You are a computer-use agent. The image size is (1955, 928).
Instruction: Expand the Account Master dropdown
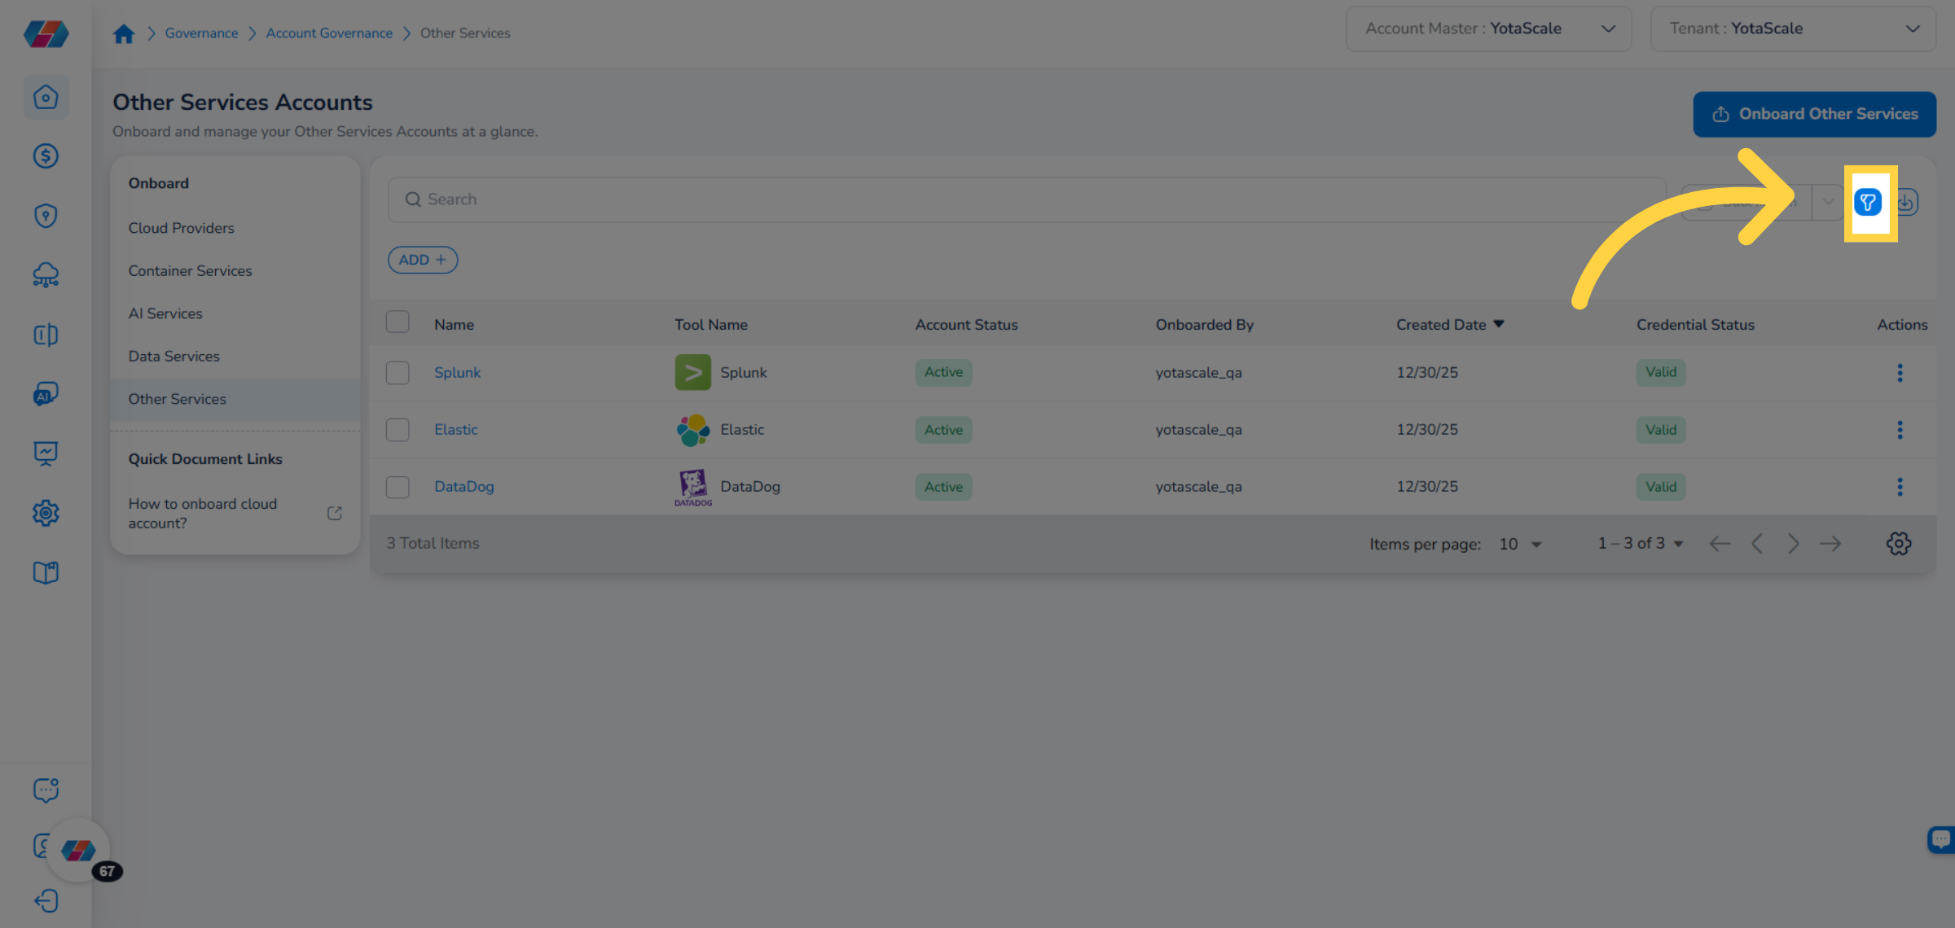point(1488,28)
